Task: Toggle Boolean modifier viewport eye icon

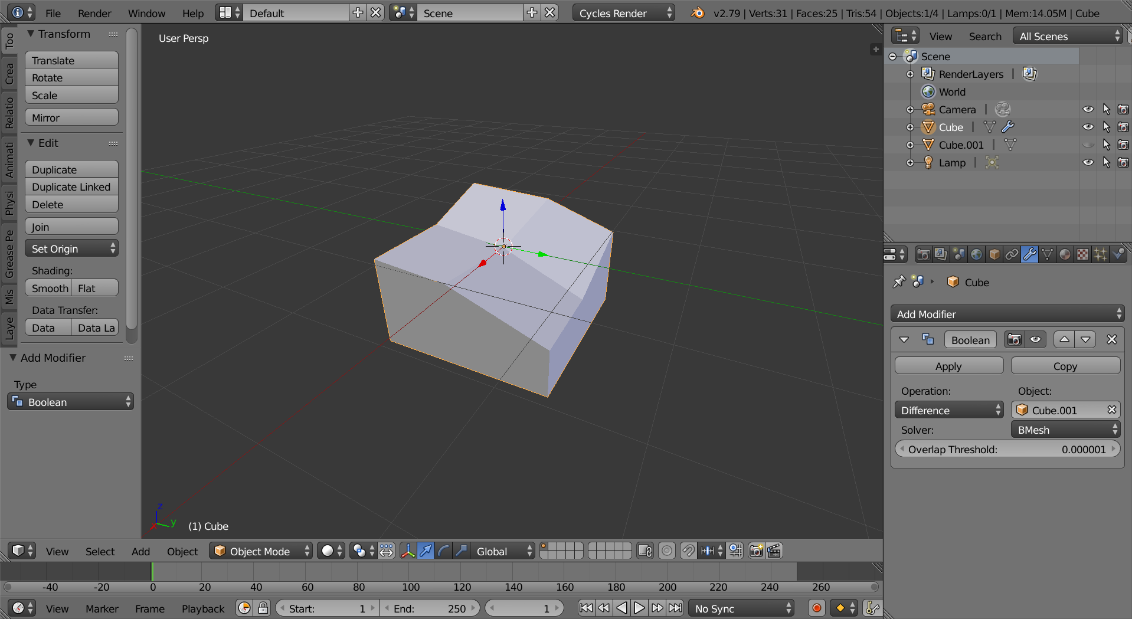Action: pyautogui.click(x=1036, y=340)
